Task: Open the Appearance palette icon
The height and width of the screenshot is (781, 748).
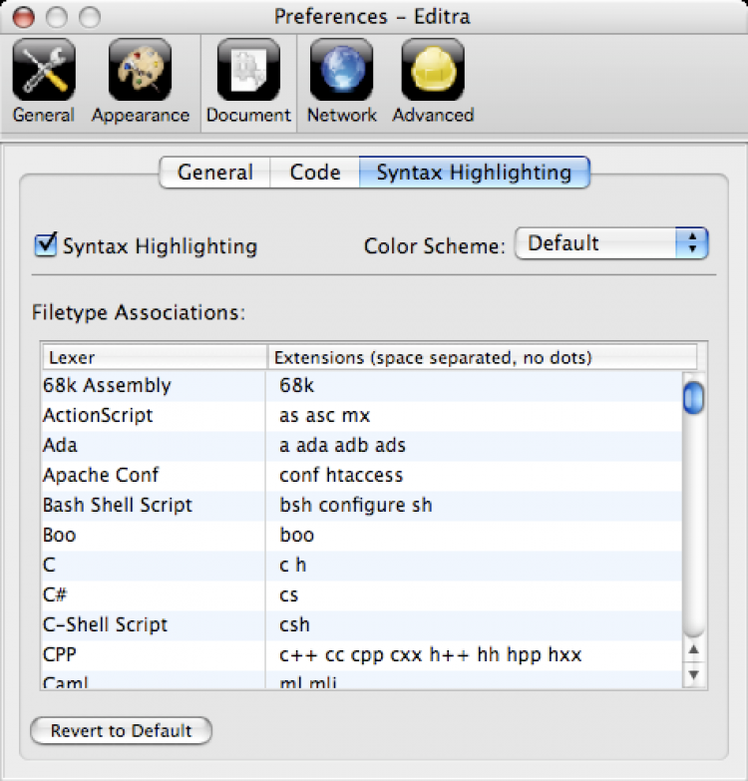Action: [140, 70]
